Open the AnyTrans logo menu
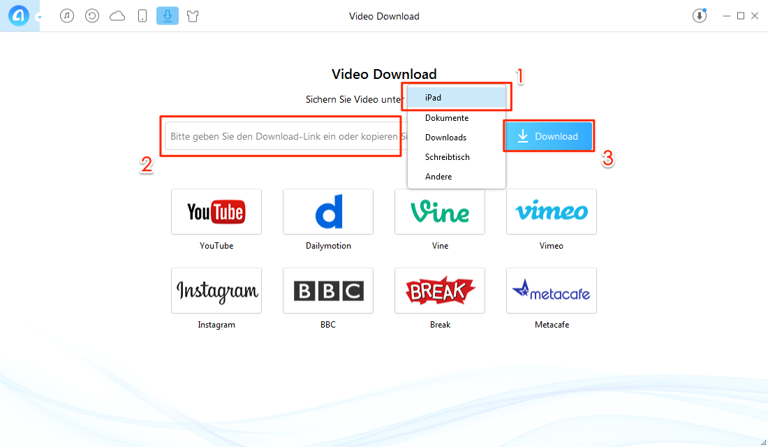Screen dimensions: 768x447 19,15
